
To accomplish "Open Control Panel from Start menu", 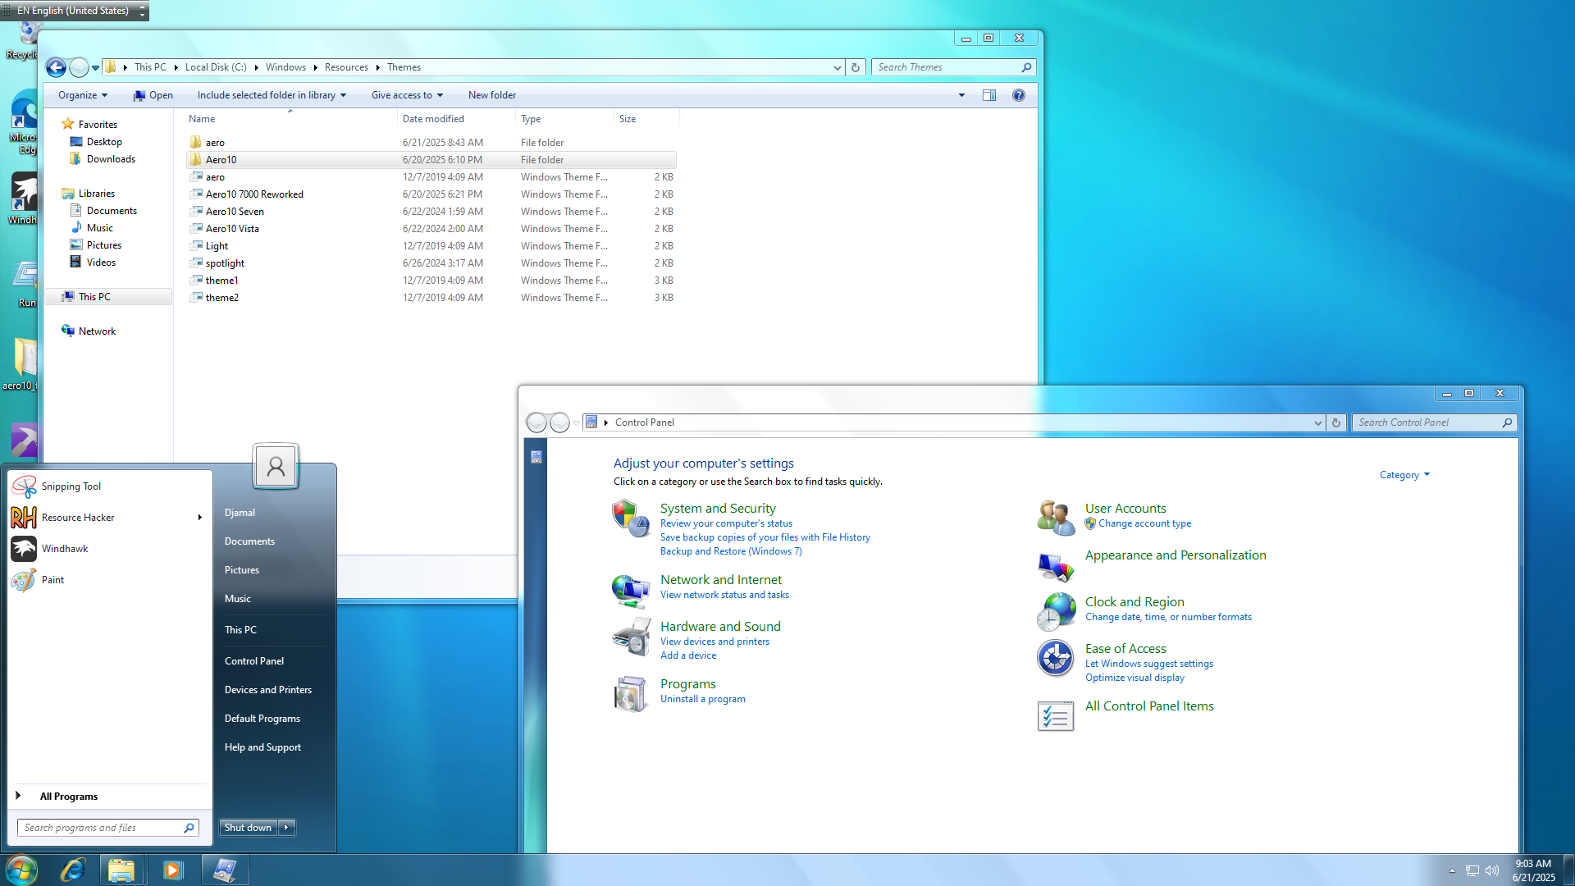I will 254,660.
